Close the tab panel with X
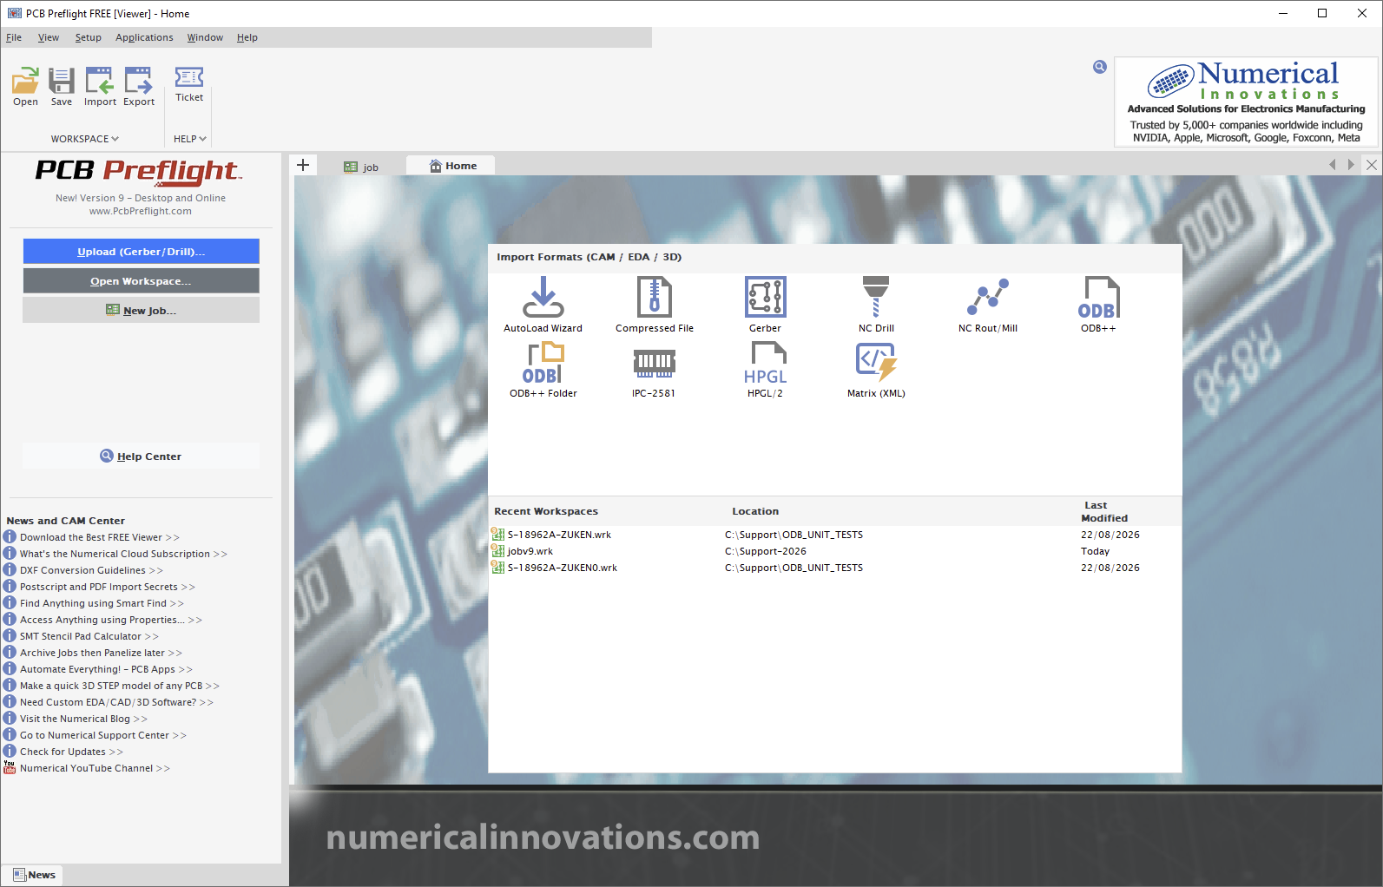Viewport: 1383px width, 887px height. point(1372,165)
